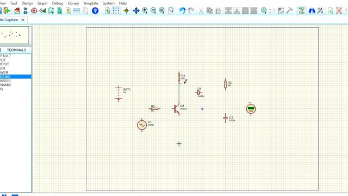Click the Redo arrow icon

[x=191, y=10]
